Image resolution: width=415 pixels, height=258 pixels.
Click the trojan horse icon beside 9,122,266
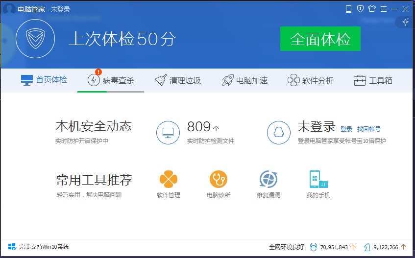tap(367, 247)
